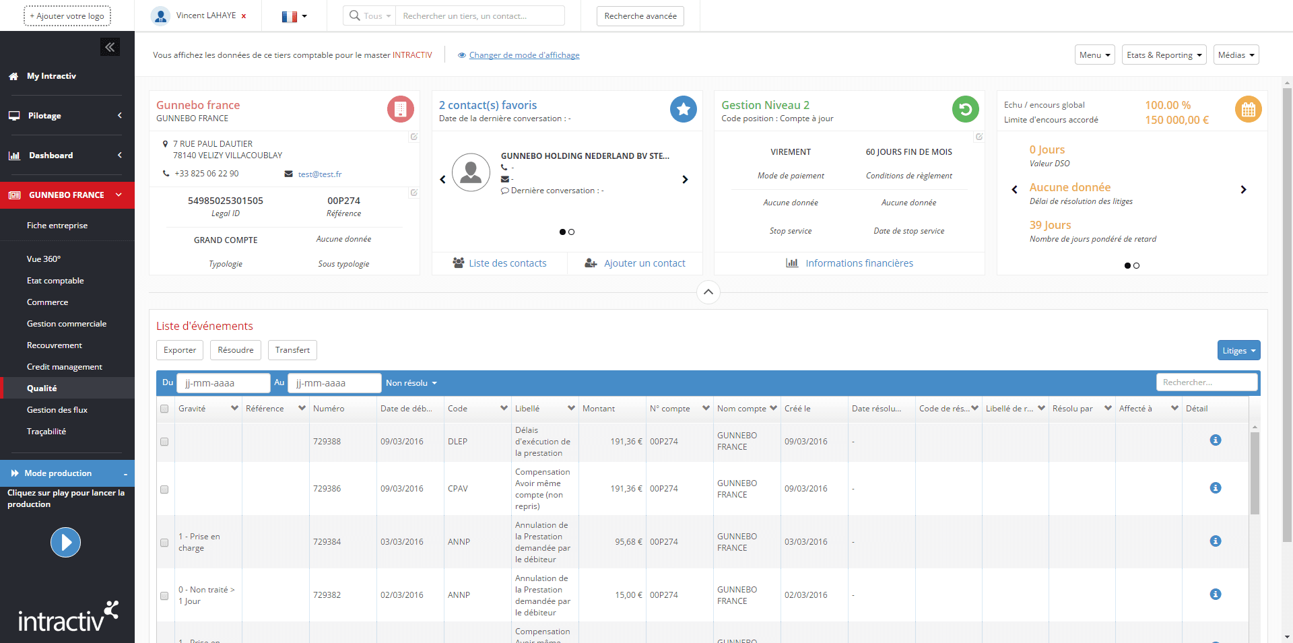
Task: Click the Exporter button
Action: pos(180,350)
